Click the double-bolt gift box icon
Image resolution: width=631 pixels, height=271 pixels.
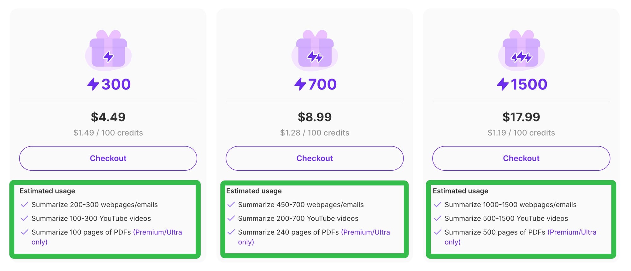click(315, 50)
